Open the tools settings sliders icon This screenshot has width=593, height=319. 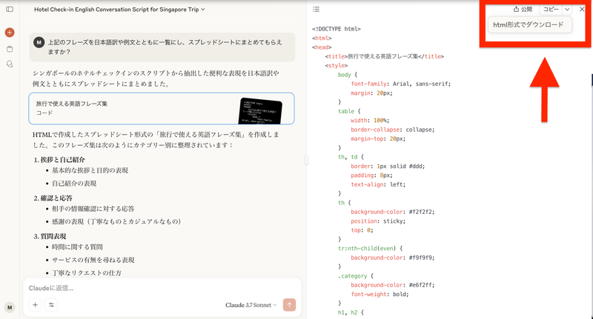(51, 305)
